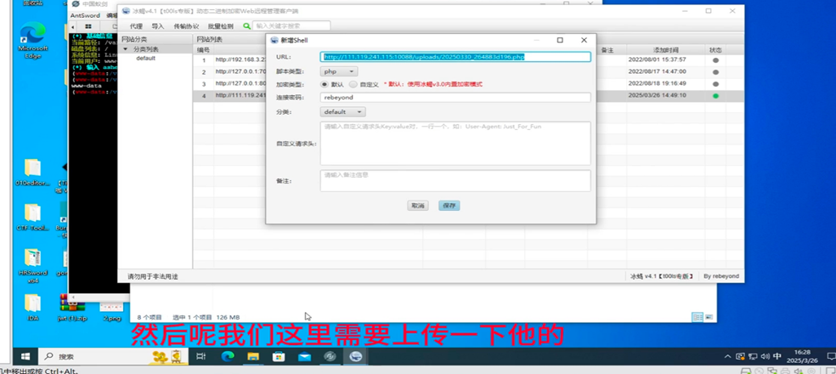Select row with 2022/08/01 15:37:57
The image size is (836, 374).
tap(467, 59)
